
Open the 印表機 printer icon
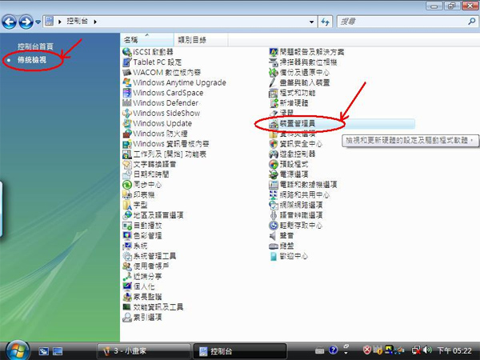point(127,194)
